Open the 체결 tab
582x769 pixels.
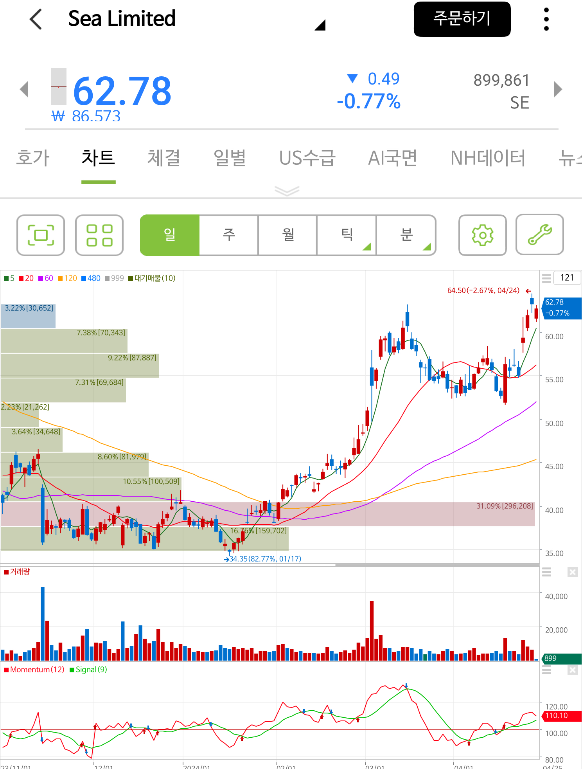pyautogui.click(x=164, y=158)
